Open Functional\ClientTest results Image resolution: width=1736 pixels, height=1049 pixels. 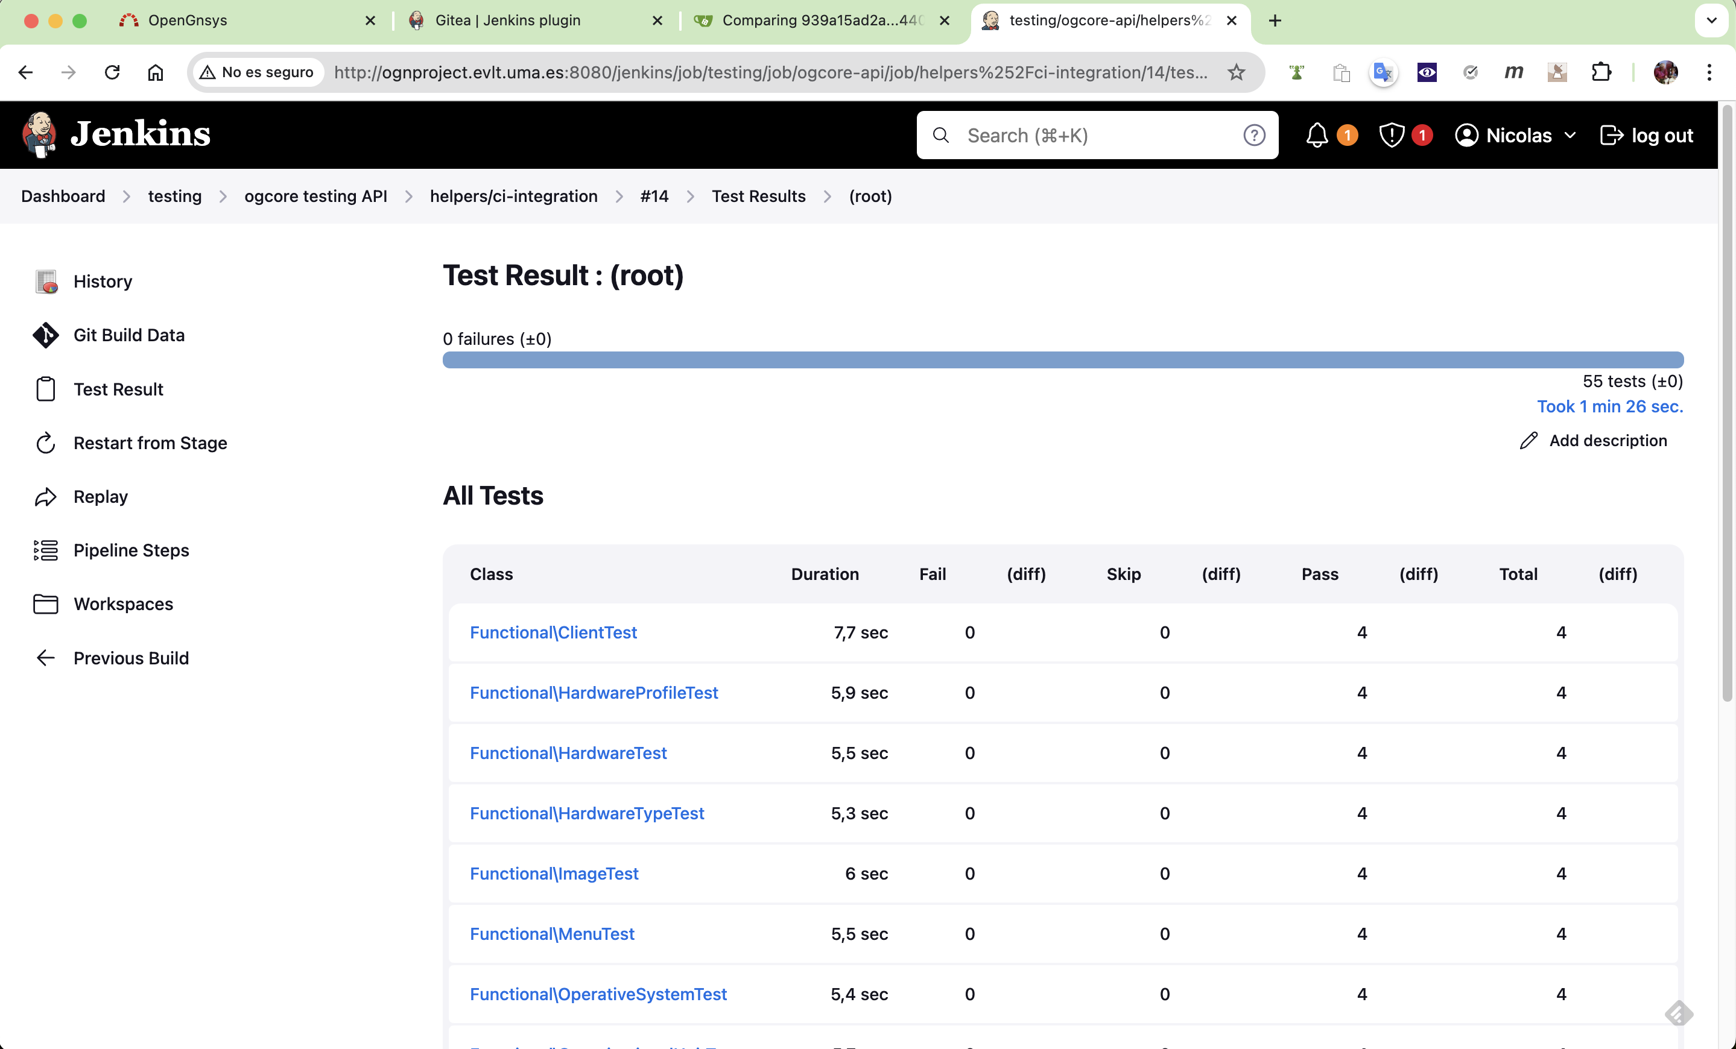[553, 632]
